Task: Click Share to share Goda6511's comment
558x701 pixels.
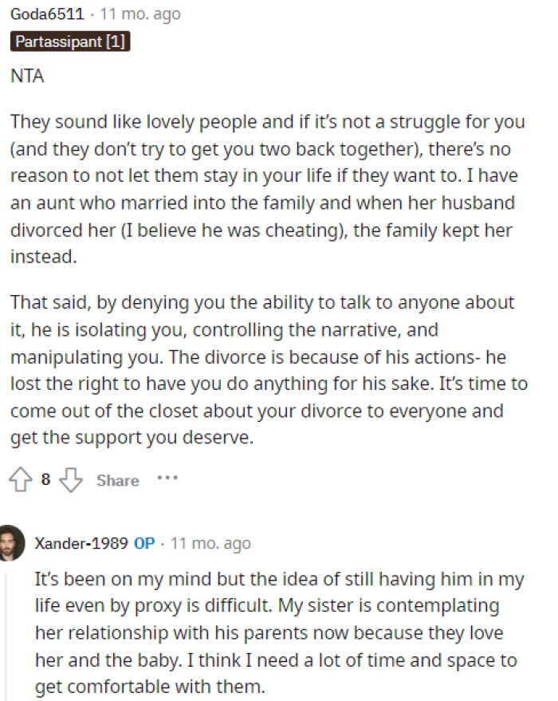Action: coord(116,480)
